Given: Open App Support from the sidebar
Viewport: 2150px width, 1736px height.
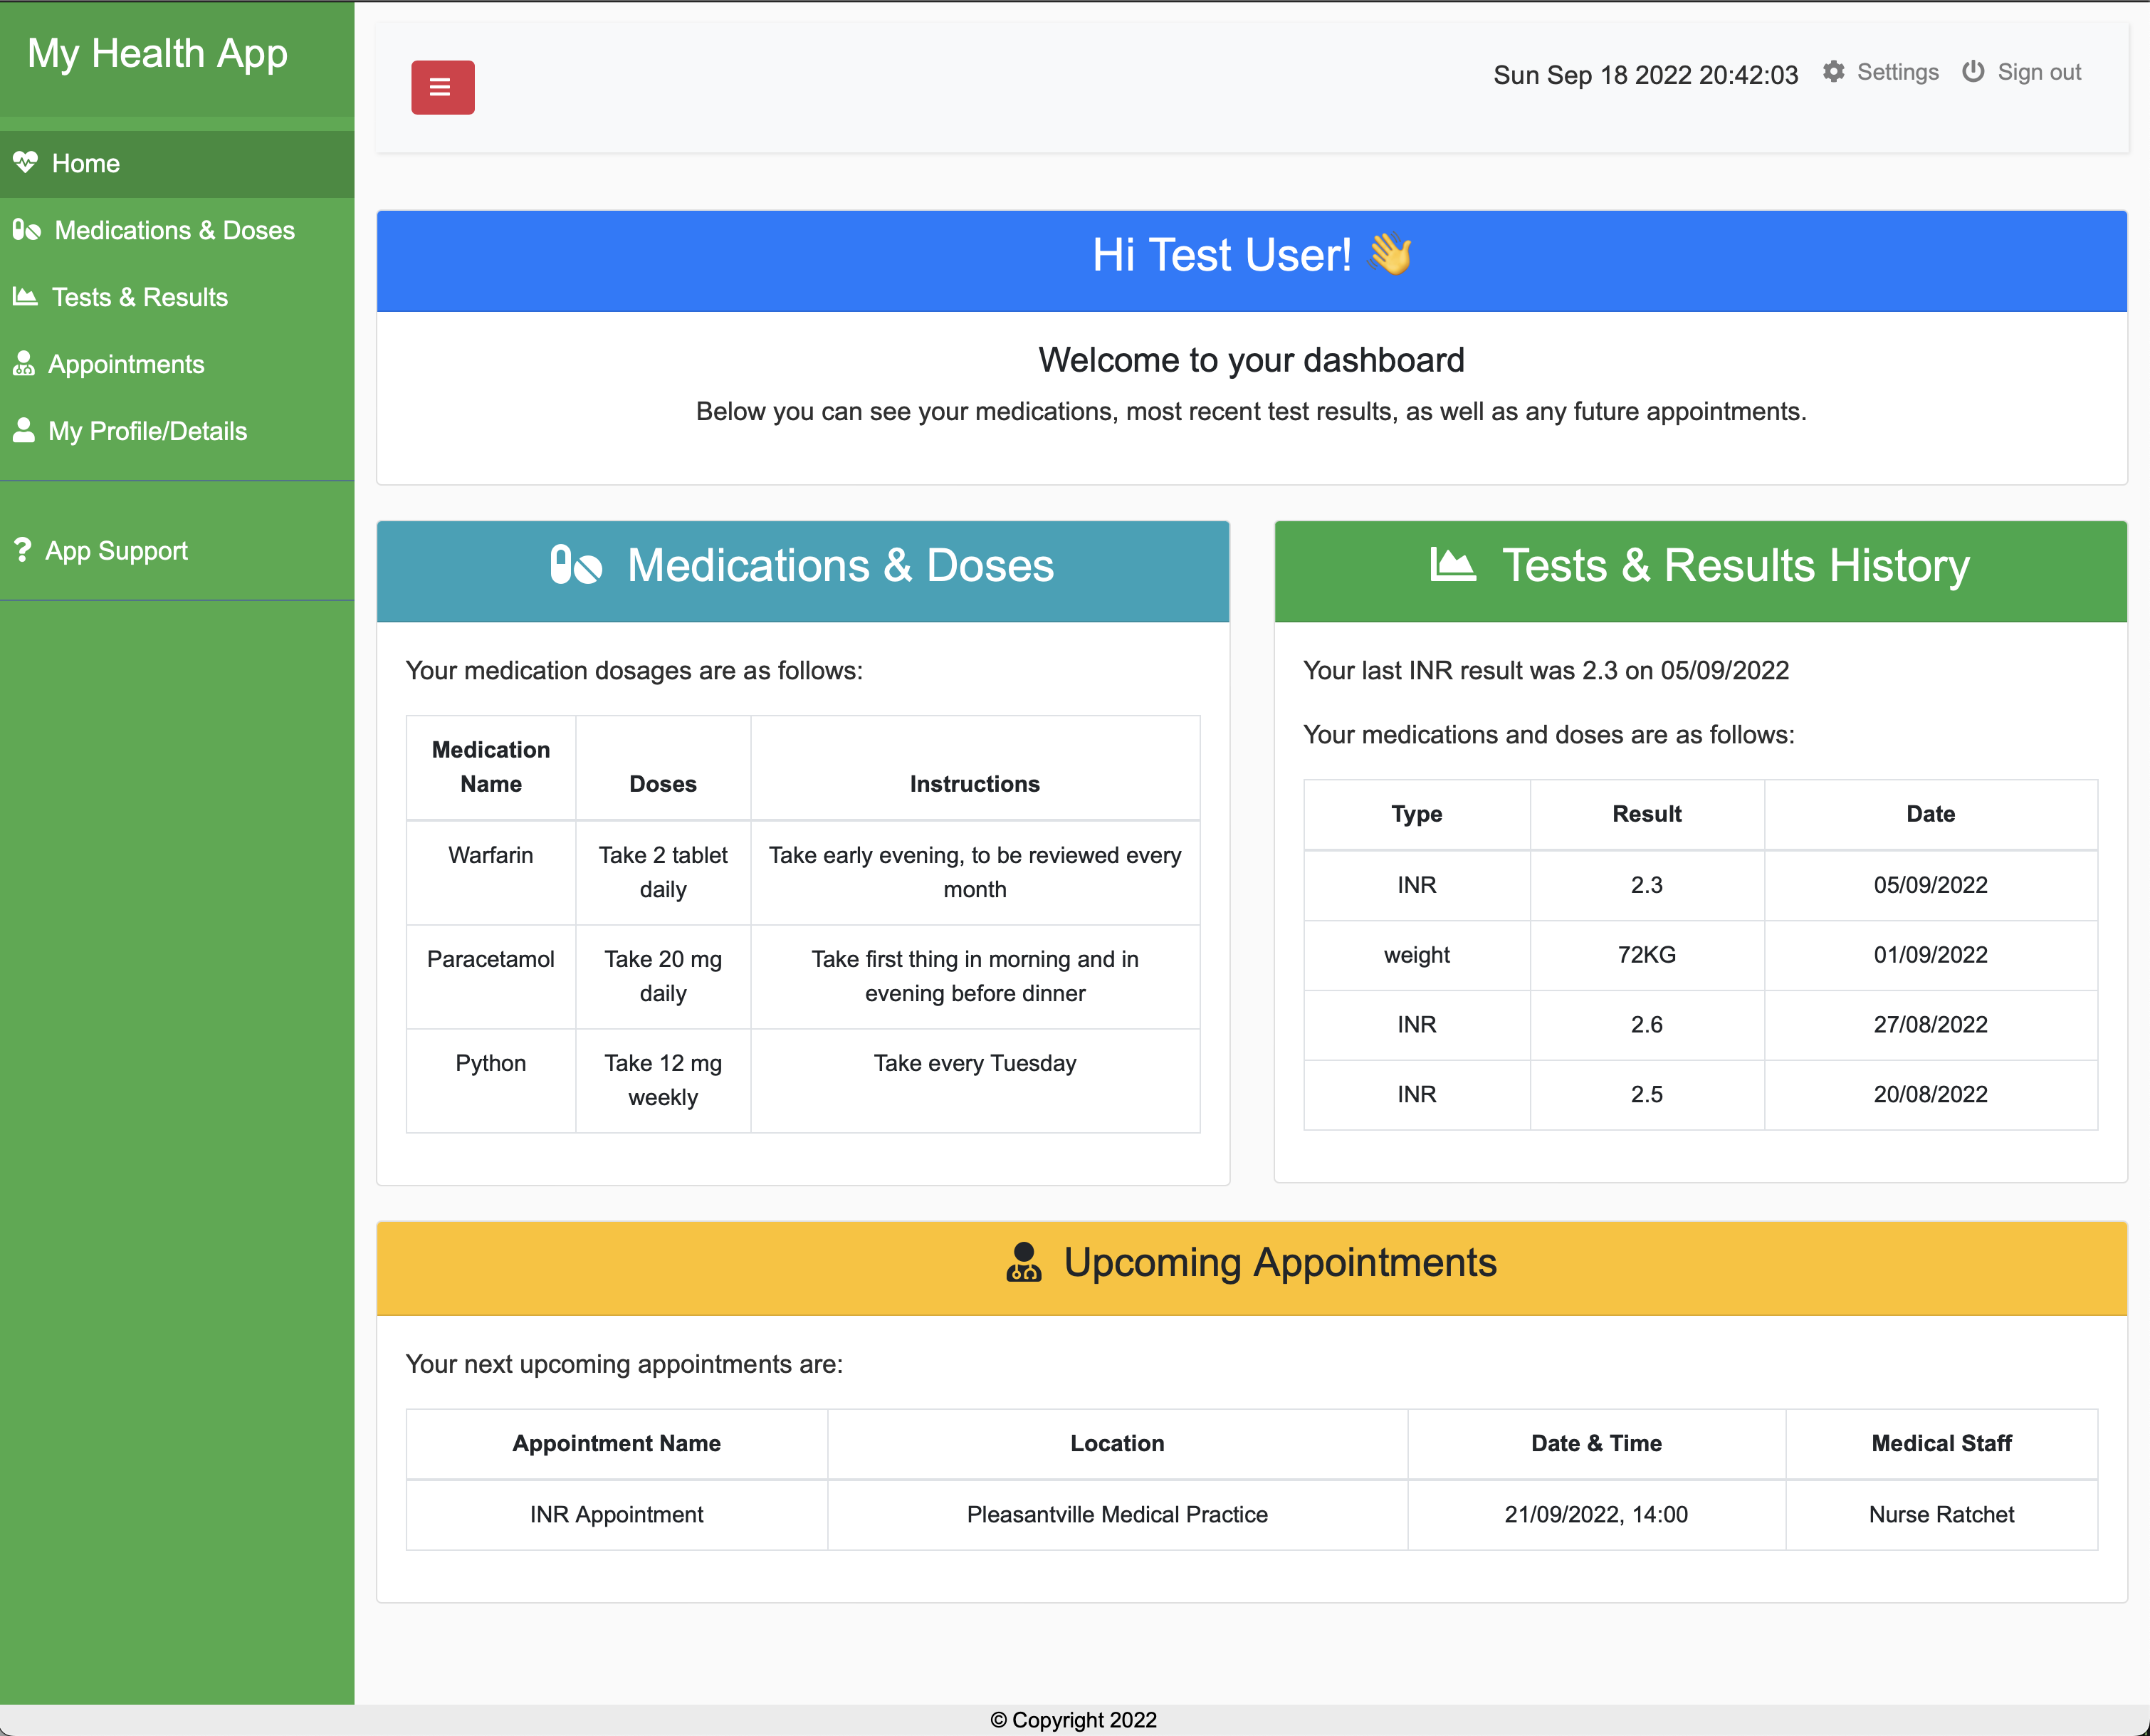Looking at the screenshot, I should [x=116, y=549].
